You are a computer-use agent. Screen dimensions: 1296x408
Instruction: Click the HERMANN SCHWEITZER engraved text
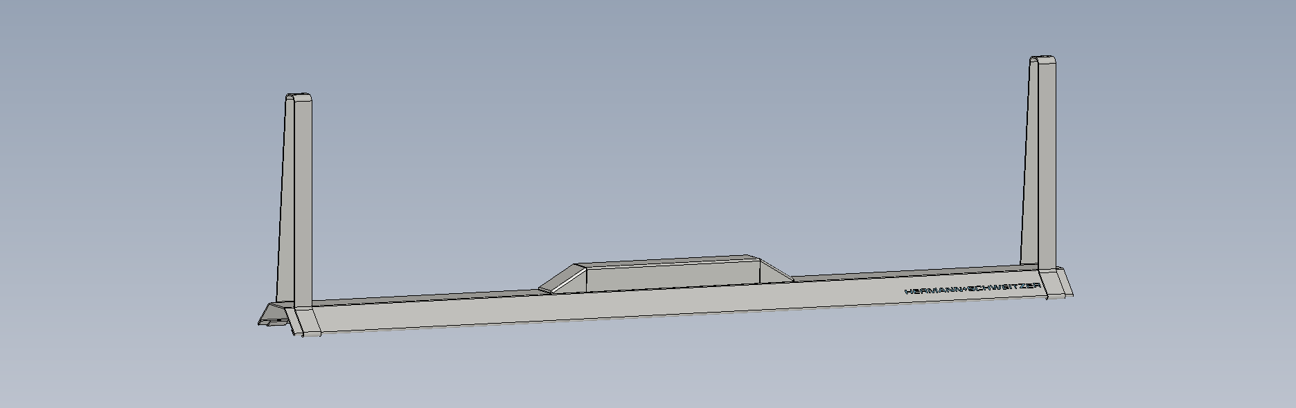coord(972,290)
